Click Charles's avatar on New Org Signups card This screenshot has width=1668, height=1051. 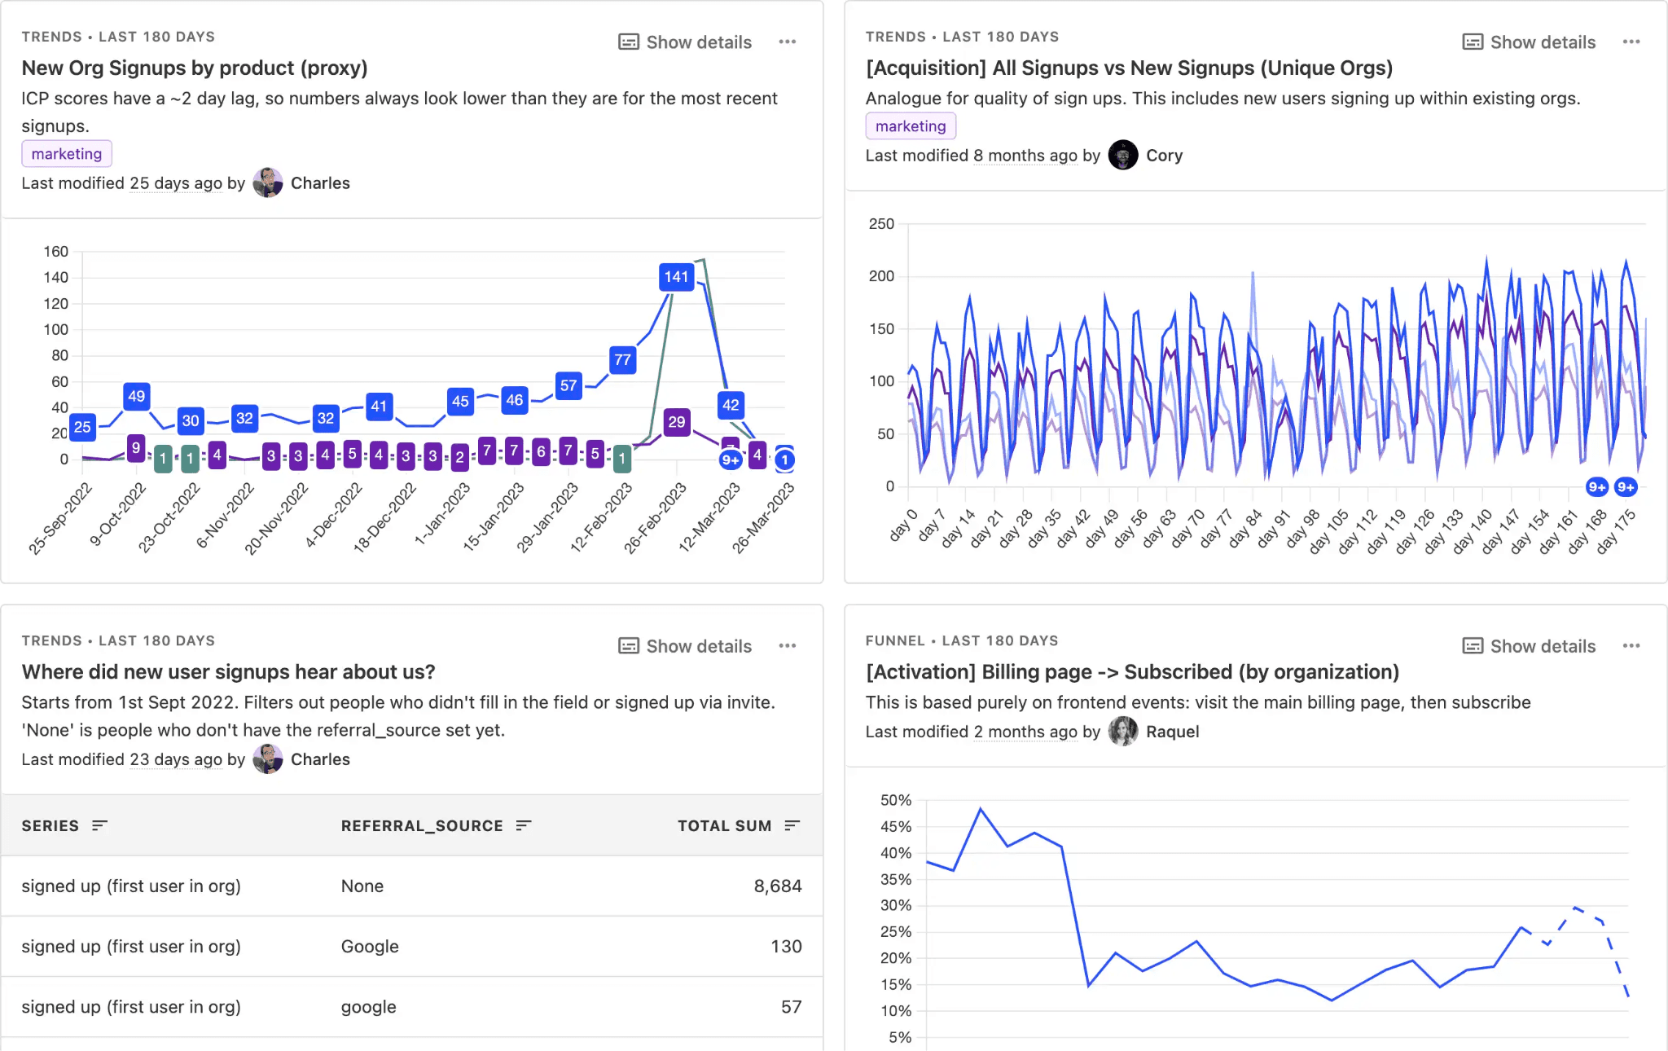coord(268,183)
